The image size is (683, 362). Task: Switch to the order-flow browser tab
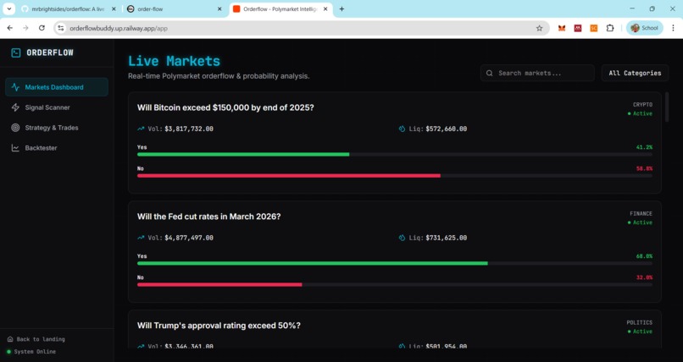(175, 8)
